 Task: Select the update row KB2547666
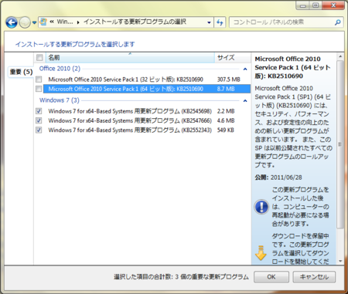147,120
